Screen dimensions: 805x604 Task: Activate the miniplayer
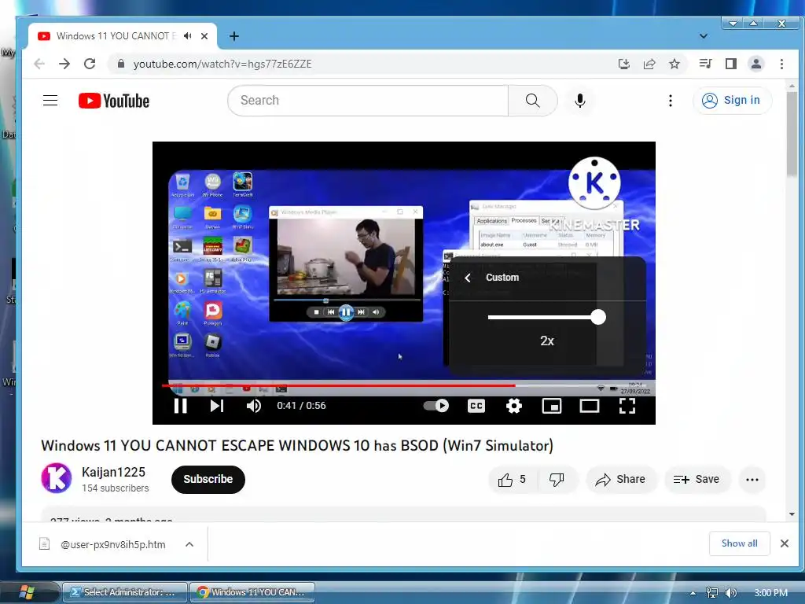click(552, 406)
